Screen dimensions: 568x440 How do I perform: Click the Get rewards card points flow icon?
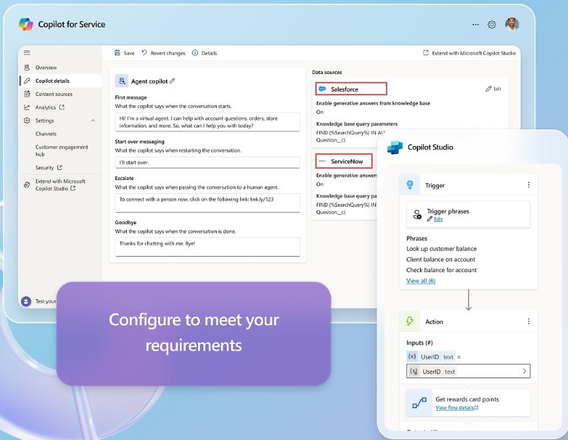419,403
